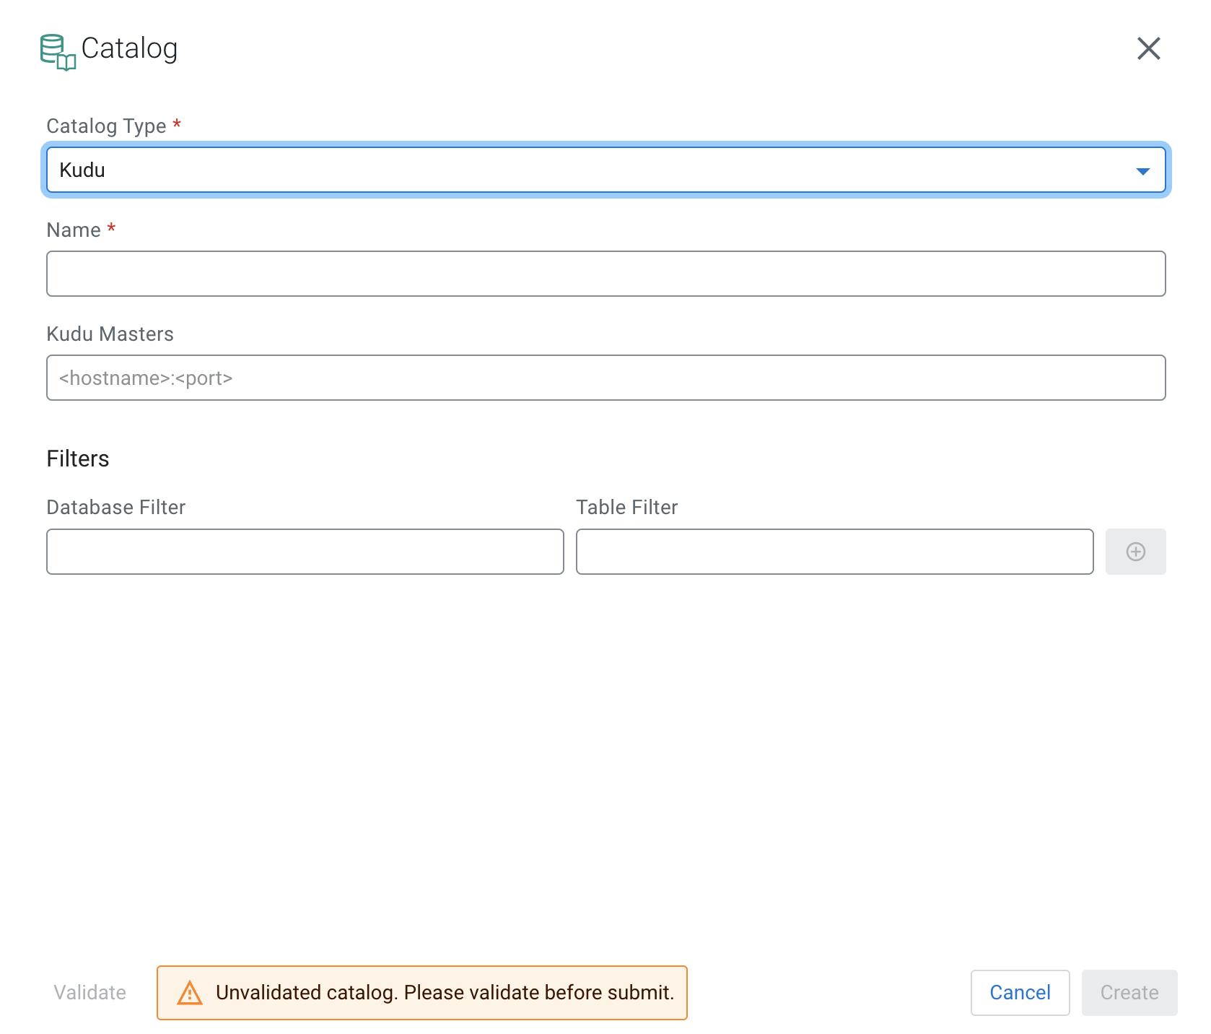Click the Database Filter label
1211x1034 pixels.
[115, 507]
